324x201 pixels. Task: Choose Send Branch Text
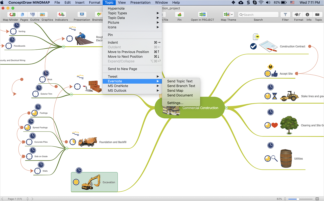(181, 86)
